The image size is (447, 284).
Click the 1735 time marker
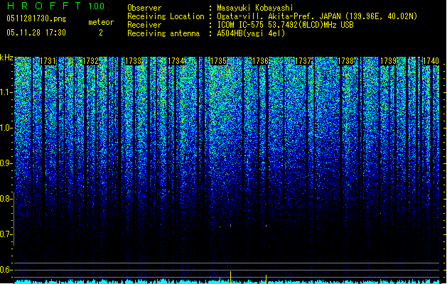click(218, 61)
